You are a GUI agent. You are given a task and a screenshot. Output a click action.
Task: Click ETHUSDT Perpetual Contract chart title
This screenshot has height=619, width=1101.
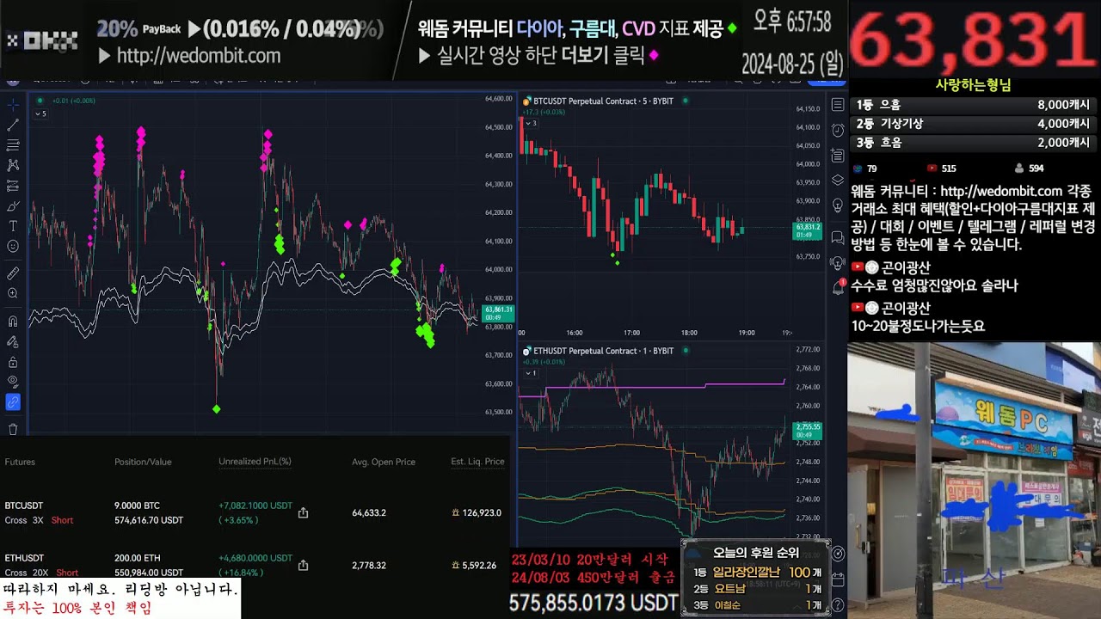point(603,351)
